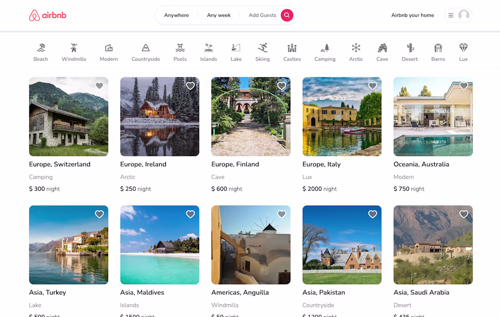View the Americas, Anguilla listing photo

(250, 245)
